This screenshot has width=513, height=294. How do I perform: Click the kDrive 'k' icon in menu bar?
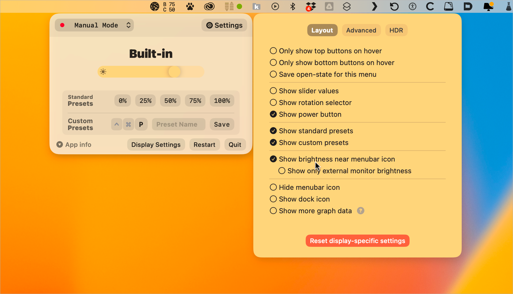(x=256, y=6)
